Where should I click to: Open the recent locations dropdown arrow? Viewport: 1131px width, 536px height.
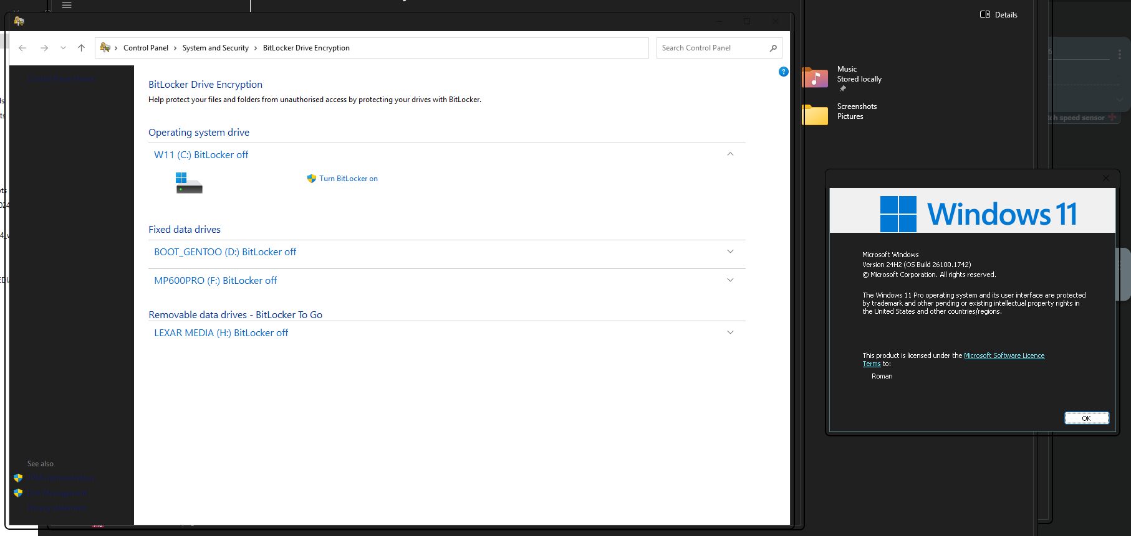63,48
